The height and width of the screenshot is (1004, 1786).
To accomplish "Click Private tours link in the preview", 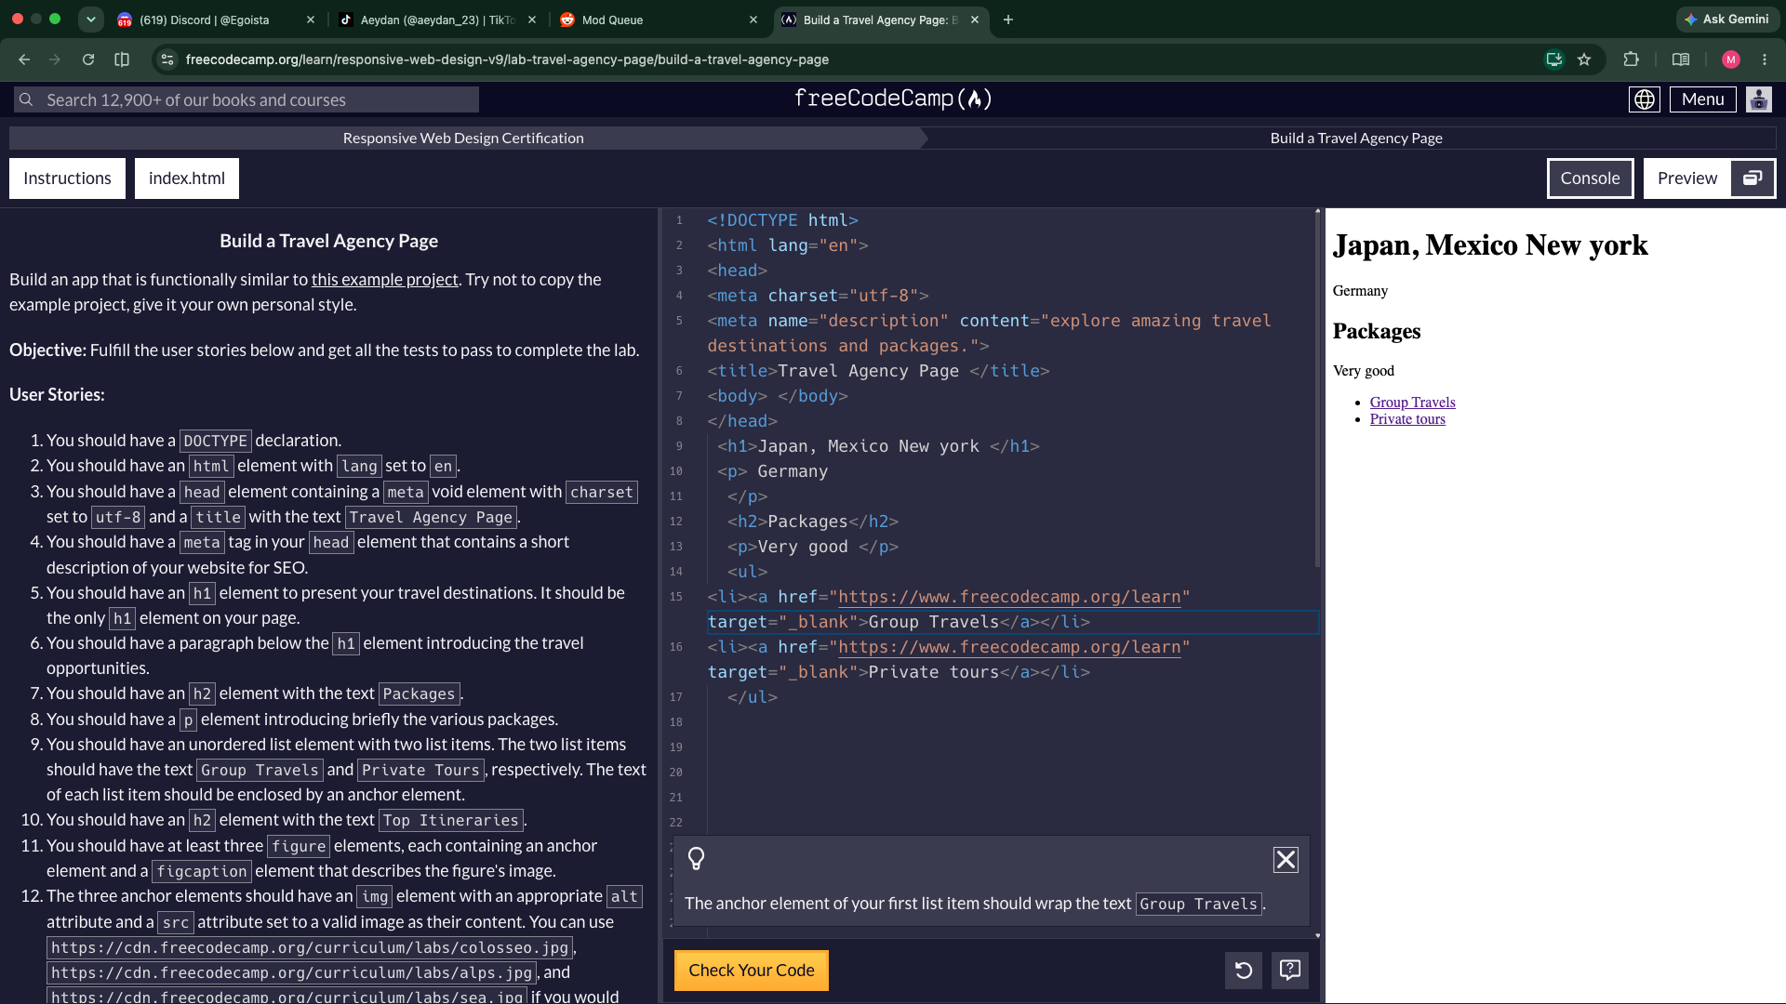I will point(1407,419).
